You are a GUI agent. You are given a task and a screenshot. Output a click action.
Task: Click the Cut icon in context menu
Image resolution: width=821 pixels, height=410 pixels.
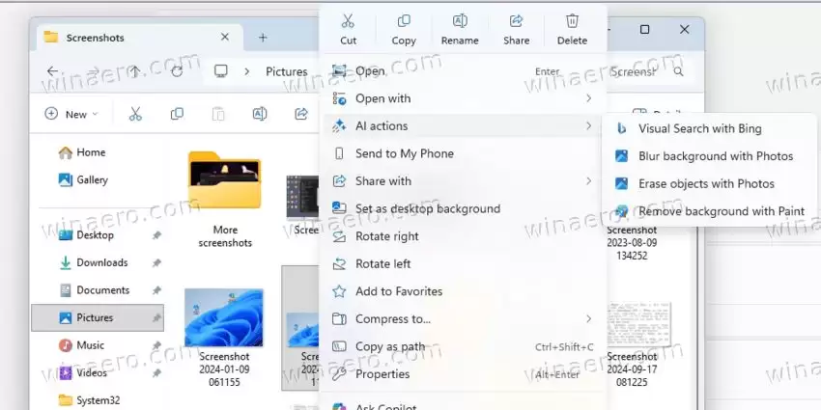[x=348, y=21]
